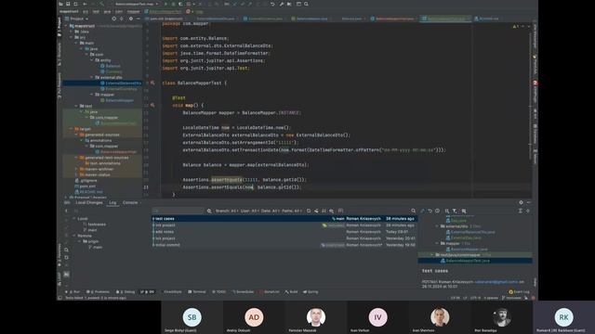Screen dimensions: 595x334
Task: Click run gutter icon beside class BalanceMapperTest
Action: click(x=152, y=83)
